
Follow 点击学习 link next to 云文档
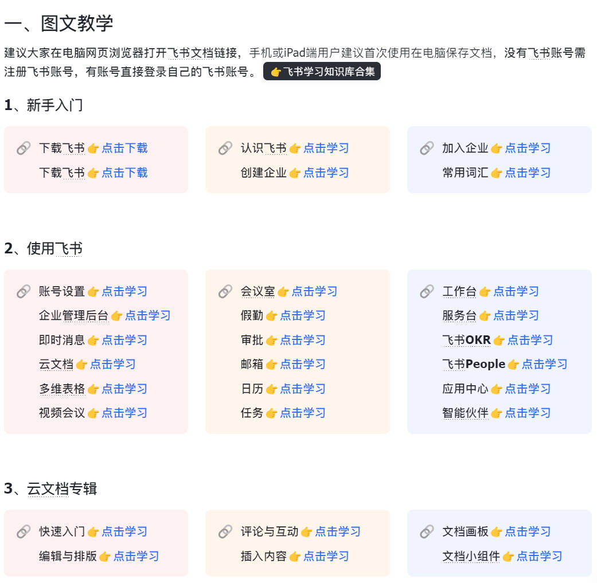point(113,364)
